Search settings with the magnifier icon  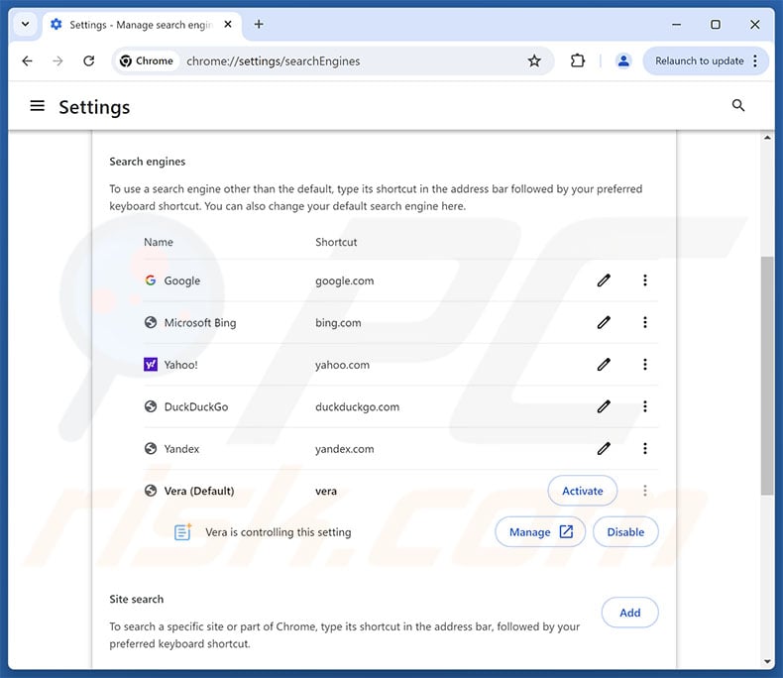[x=738, y=105]
